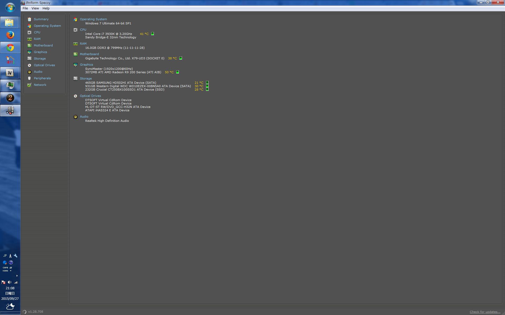Open the RAM section heading link
Image resolution: width=505 pixels, height=315 pixels.
pos(83,44)
